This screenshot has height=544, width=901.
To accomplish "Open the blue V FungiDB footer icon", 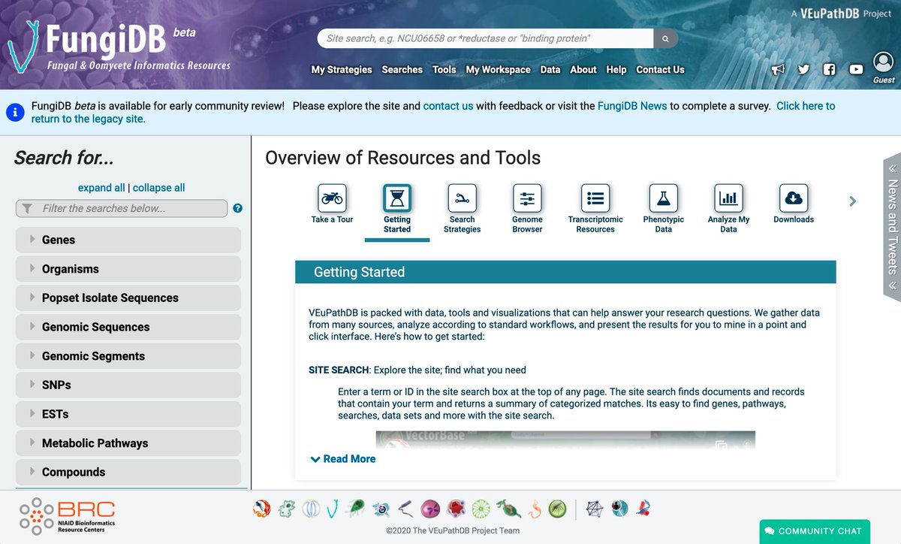I will tap(332, 509).
